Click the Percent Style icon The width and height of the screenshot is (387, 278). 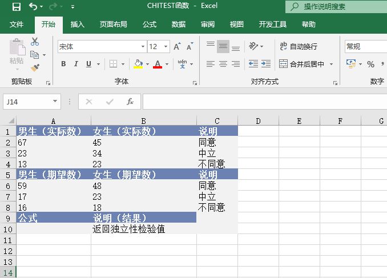[x=370, y=64]
